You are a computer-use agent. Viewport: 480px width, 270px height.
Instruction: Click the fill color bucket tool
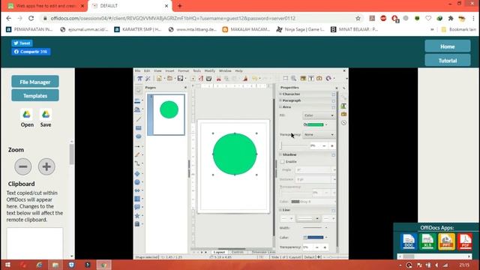[x=137, y=110]
